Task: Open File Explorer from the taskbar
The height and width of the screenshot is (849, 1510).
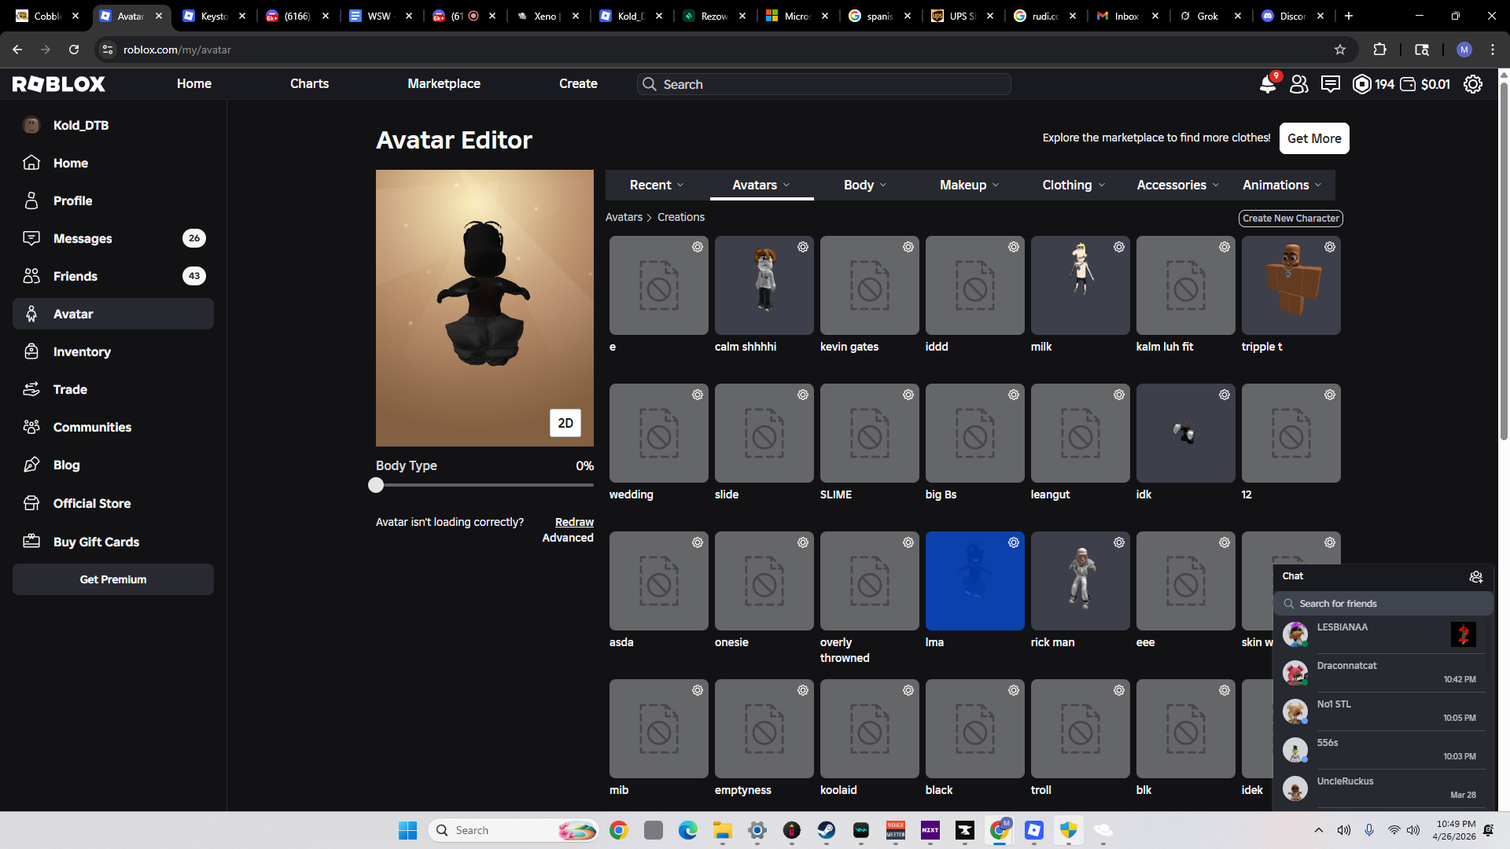Action: tap(722, 830)
